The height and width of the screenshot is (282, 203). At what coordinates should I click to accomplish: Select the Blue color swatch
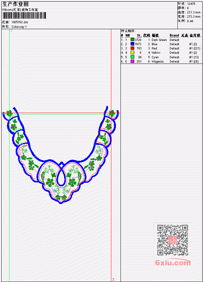(x=132, y=44)
